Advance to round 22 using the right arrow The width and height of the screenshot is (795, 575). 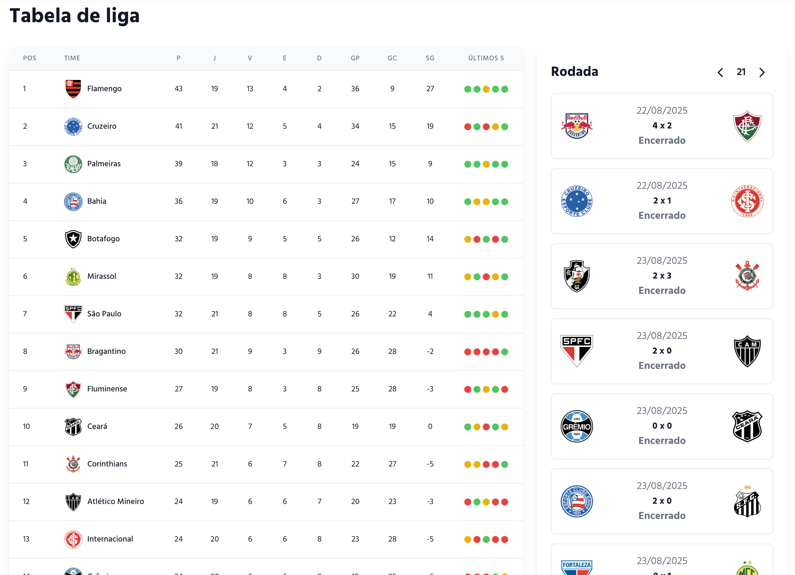[762, 72]
